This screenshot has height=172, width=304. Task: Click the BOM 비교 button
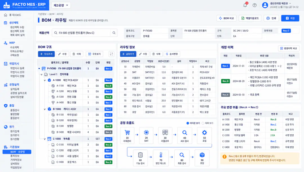(226, 18)
